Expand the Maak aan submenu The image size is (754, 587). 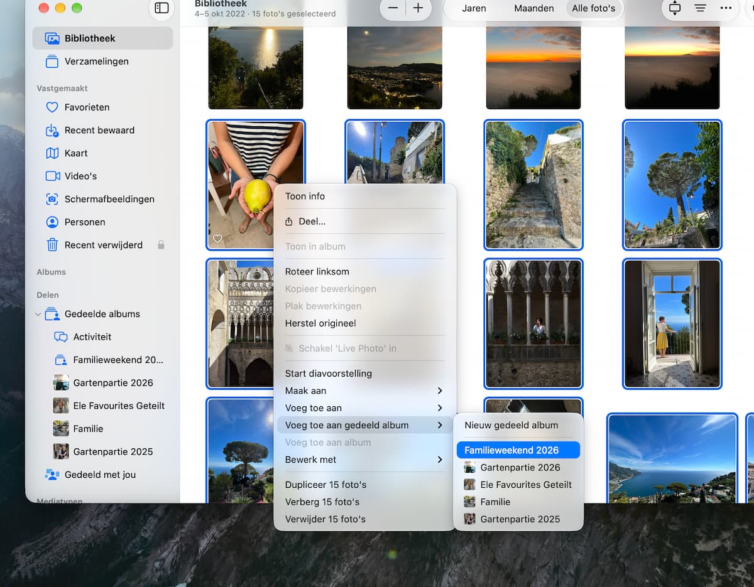[364, 390]
